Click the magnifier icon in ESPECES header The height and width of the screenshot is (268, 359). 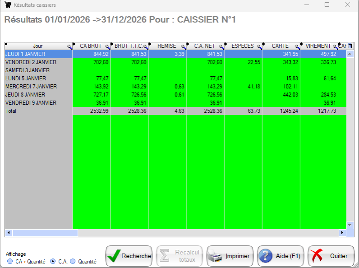pos(260,47)
